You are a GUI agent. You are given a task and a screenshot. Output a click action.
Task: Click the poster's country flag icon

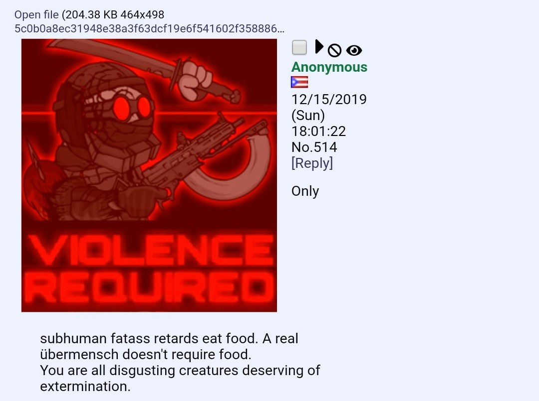(299, 82)
